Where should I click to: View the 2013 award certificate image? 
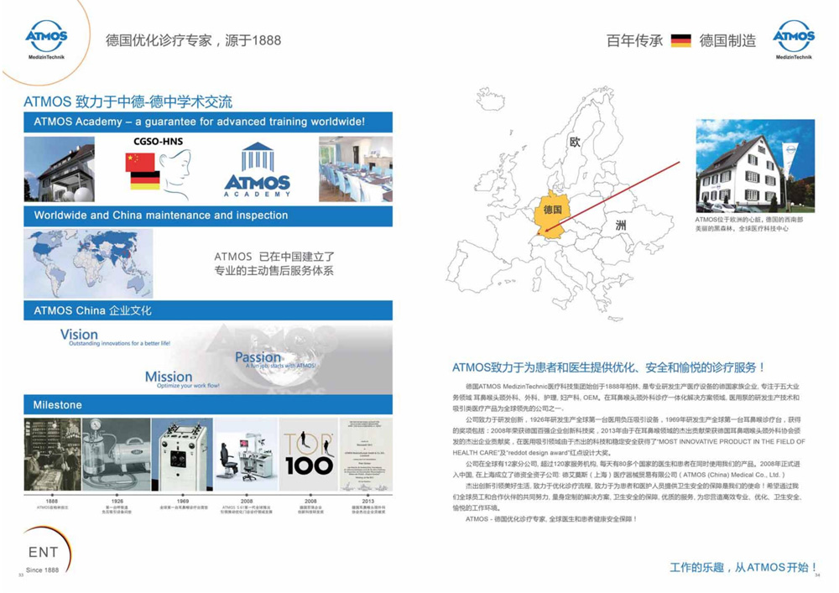(366, 455)
